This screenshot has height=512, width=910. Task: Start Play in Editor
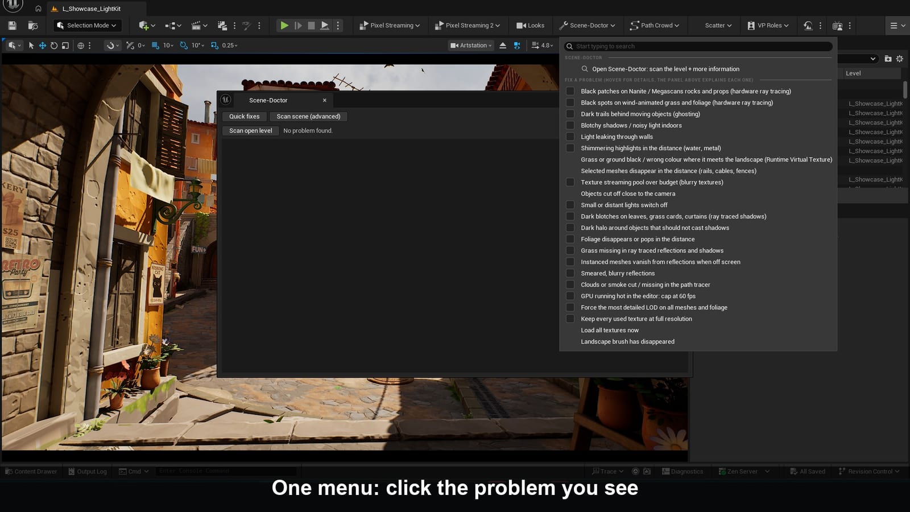tap(284, 26)
